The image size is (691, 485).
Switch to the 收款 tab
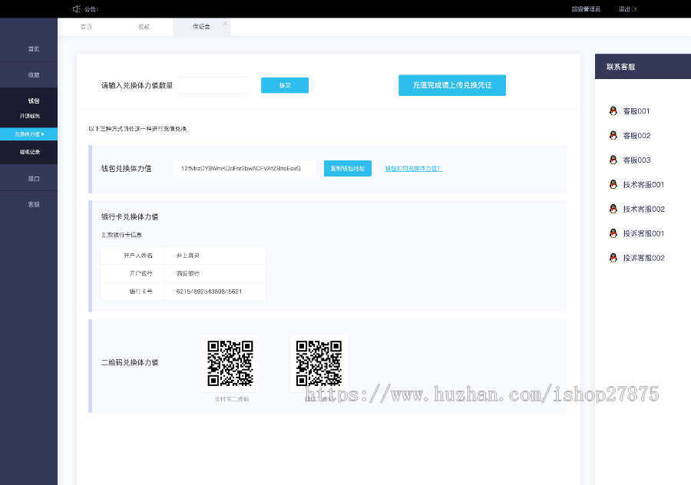click(x=143, y=25)
